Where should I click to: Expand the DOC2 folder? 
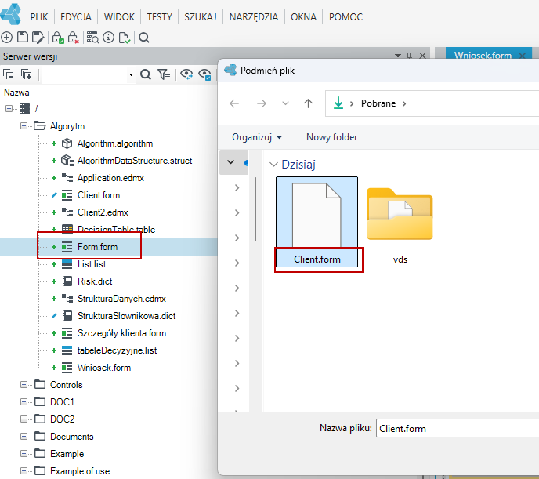(x=24, y=419)
